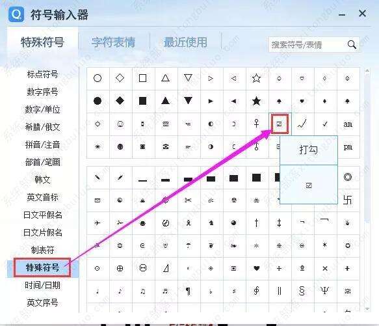Click the double vertical bar ‖ symbol
Screen dimensions: 379x326
279,291
